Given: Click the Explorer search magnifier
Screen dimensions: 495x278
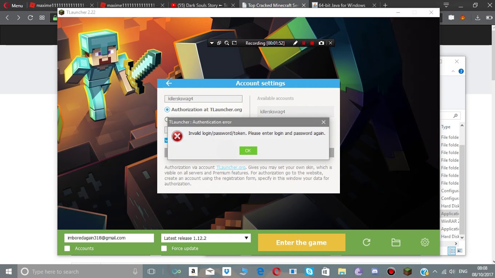Looking at the screenshot, I should [456, 115].
